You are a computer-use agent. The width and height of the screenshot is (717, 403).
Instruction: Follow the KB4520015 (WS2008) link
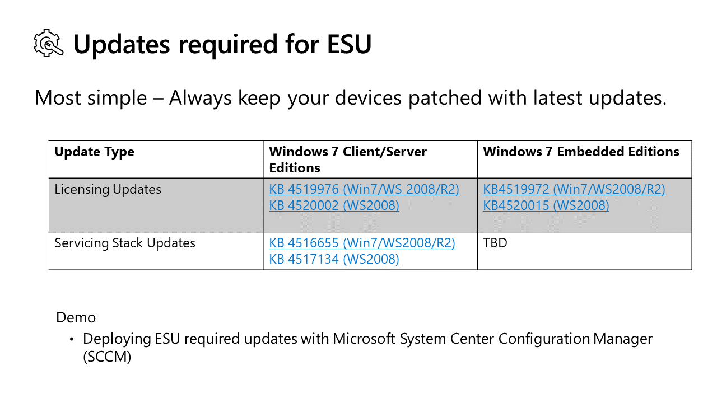pyautogui.click(x=546, y=205)
